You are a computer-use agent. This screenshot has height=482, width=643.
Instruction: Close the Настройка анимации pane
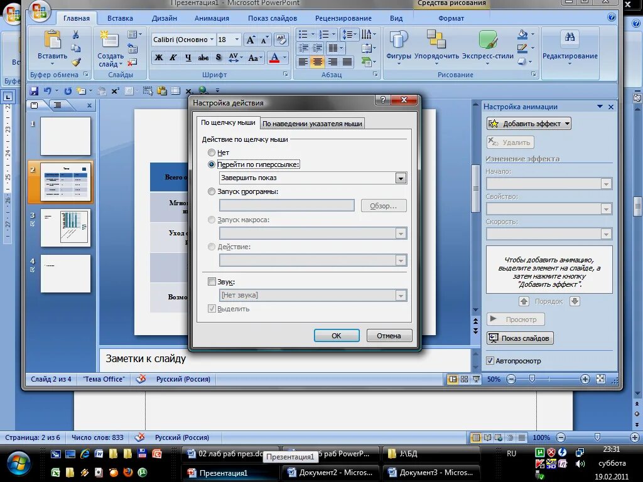[611, 107]
